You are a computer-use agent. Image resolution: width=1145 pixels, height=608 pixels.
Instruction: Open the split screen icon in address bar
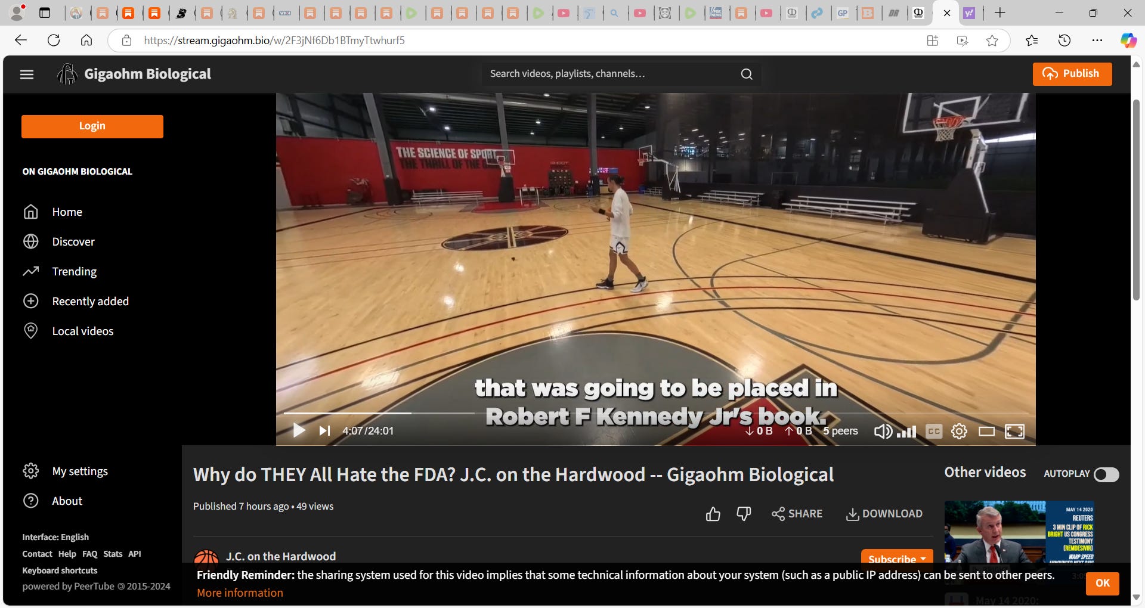(933, 41)
